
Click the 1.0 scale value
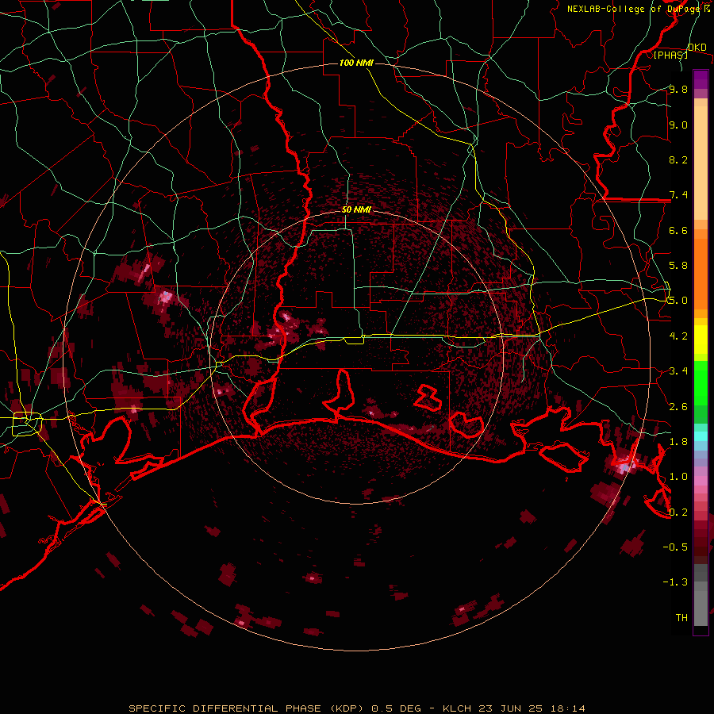coord(678,477)
